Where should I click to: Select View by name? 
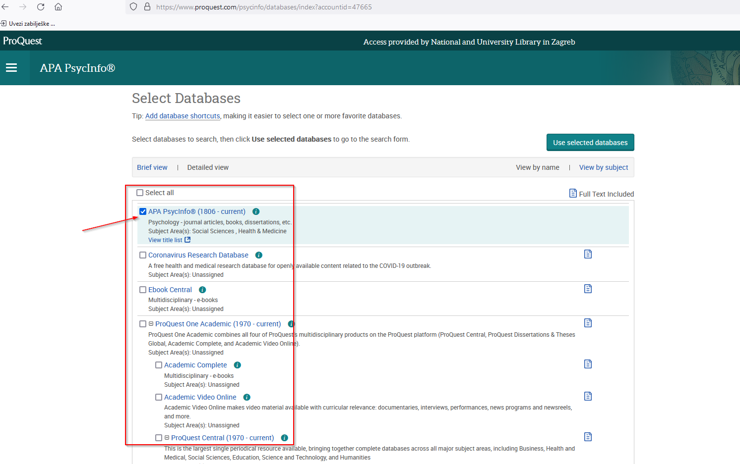click(x=538, y=167)
